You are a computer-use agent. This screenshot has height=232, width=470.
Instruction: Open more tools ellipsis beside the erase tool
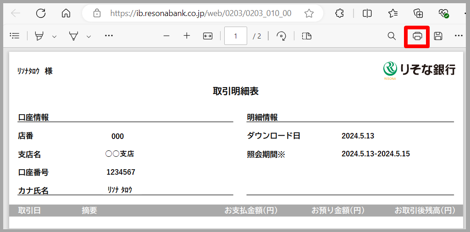tap(109, 36)
